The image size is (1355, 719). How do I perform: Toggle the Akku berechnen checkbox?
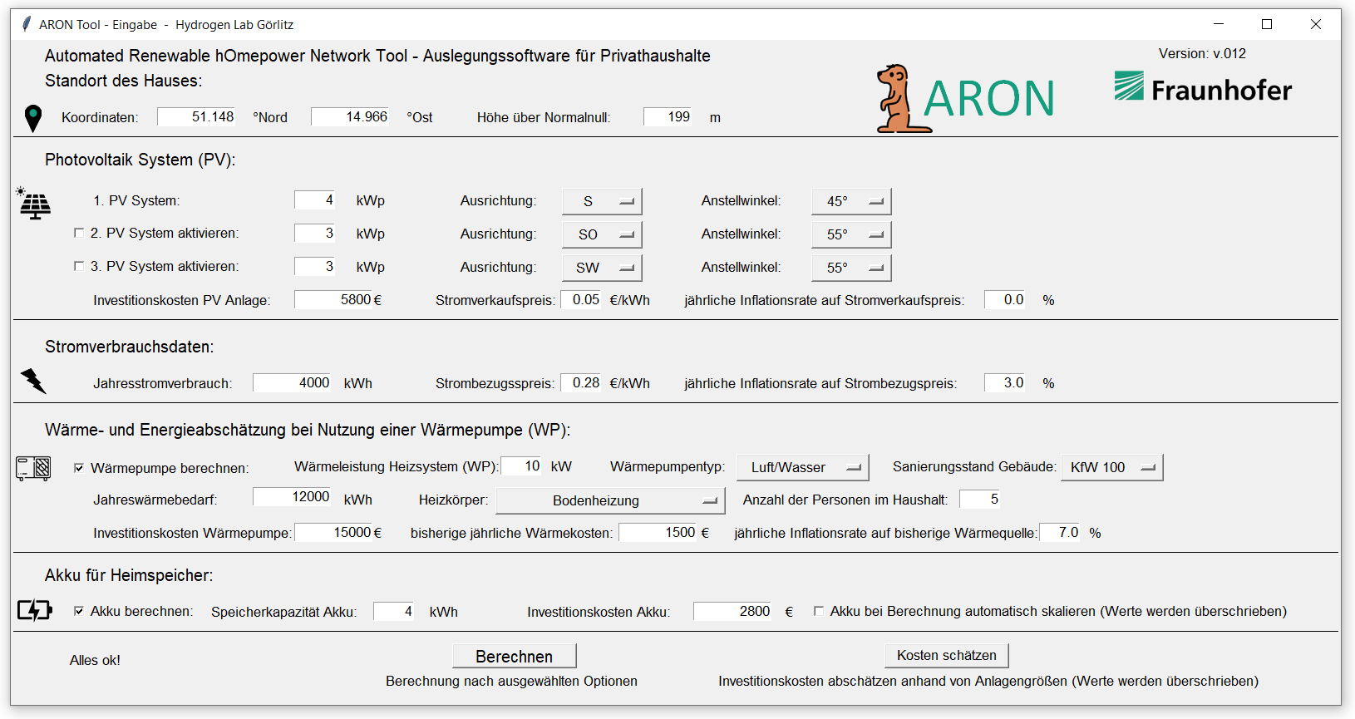coord(79,611)
